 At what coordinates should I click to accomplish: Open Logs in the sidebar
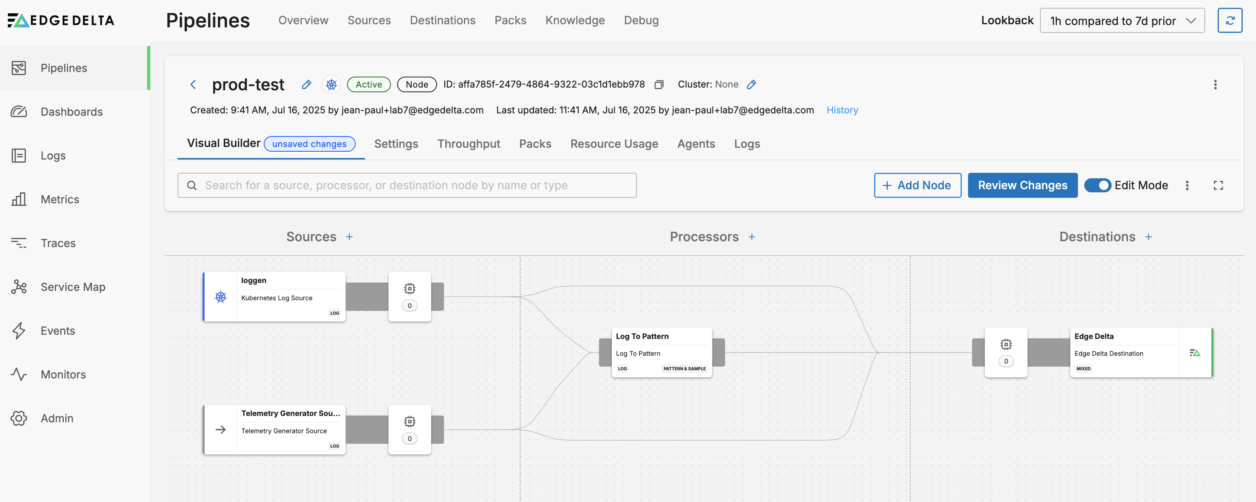point(75,156)
